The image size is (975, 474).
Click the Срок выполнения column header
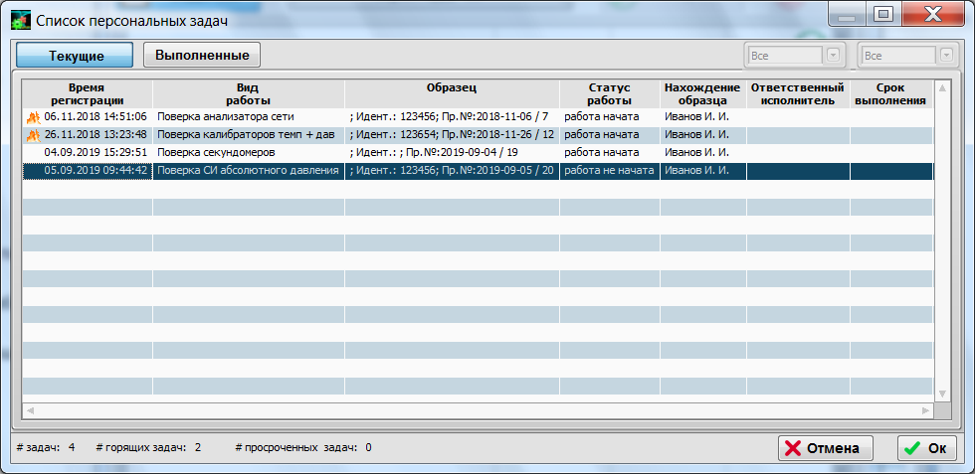[890, 93]
